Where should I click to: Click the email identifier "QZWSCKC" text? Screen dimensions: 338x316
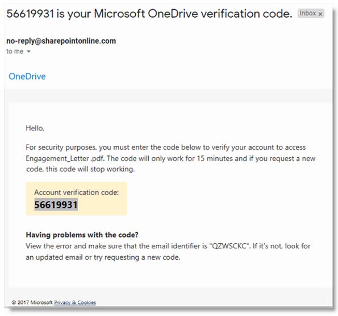tap(230, 246)
